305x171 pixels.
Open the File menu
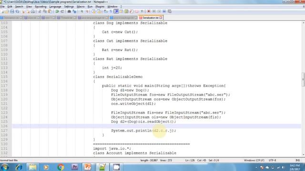tap(2, 7)
